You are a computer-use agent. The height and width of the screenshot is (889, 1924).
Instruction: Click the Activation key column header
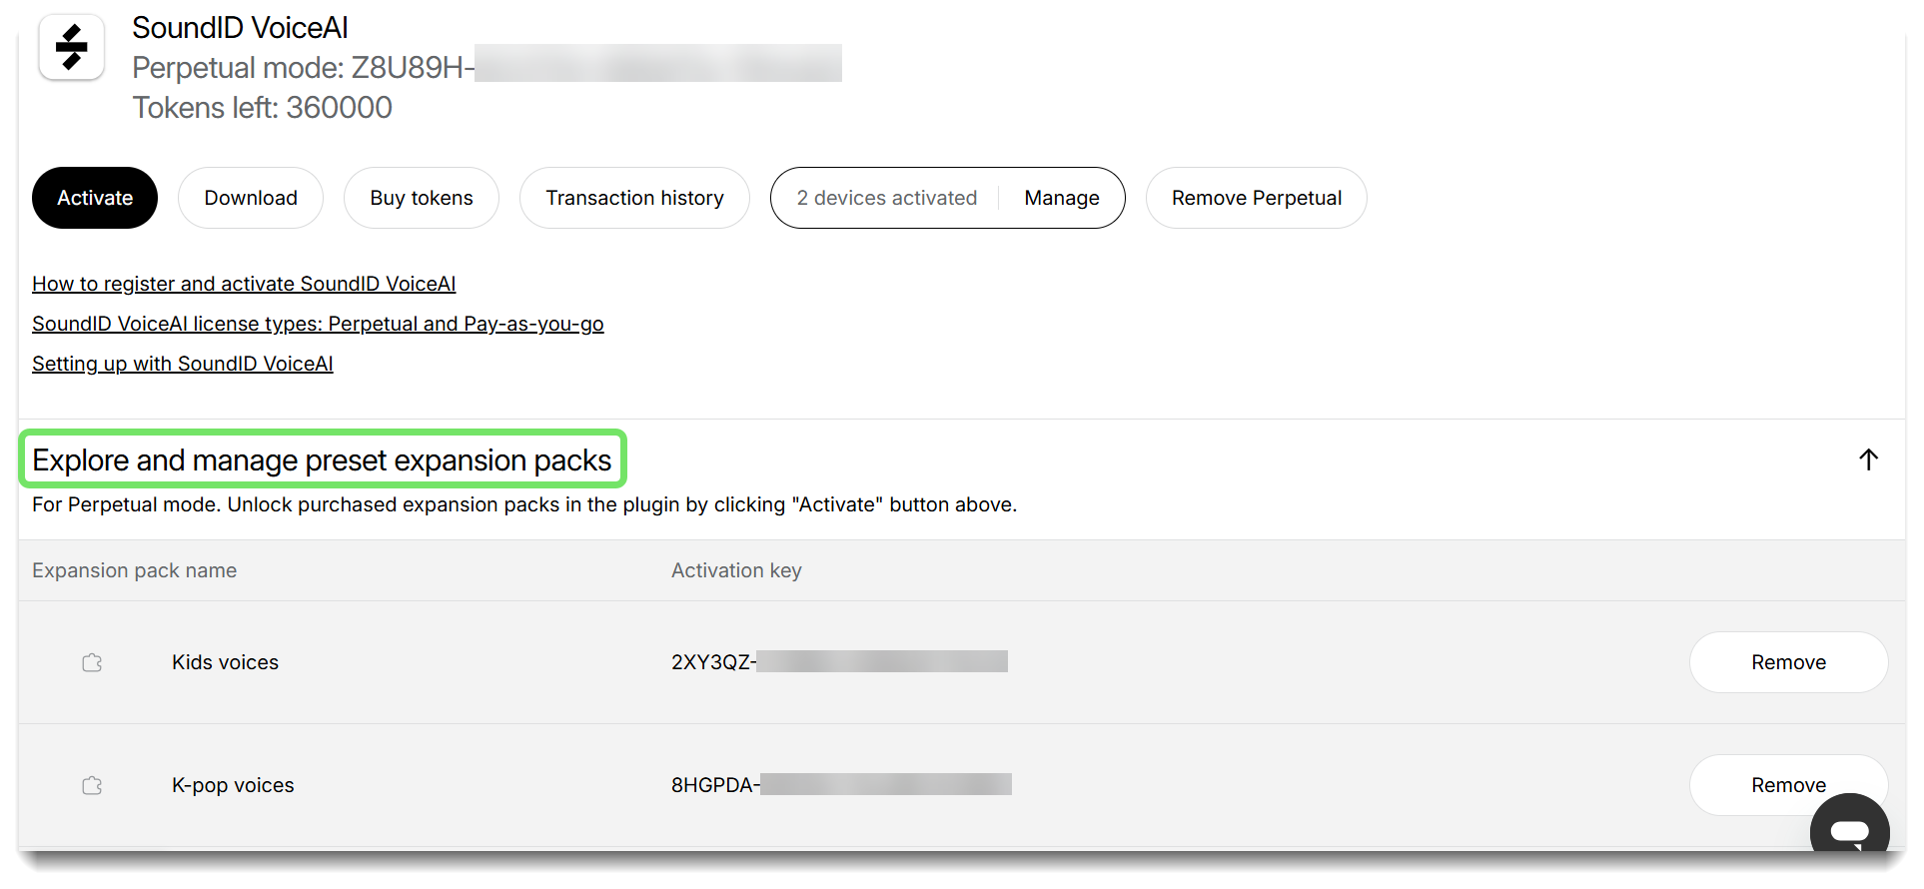(x=736, y=570)
